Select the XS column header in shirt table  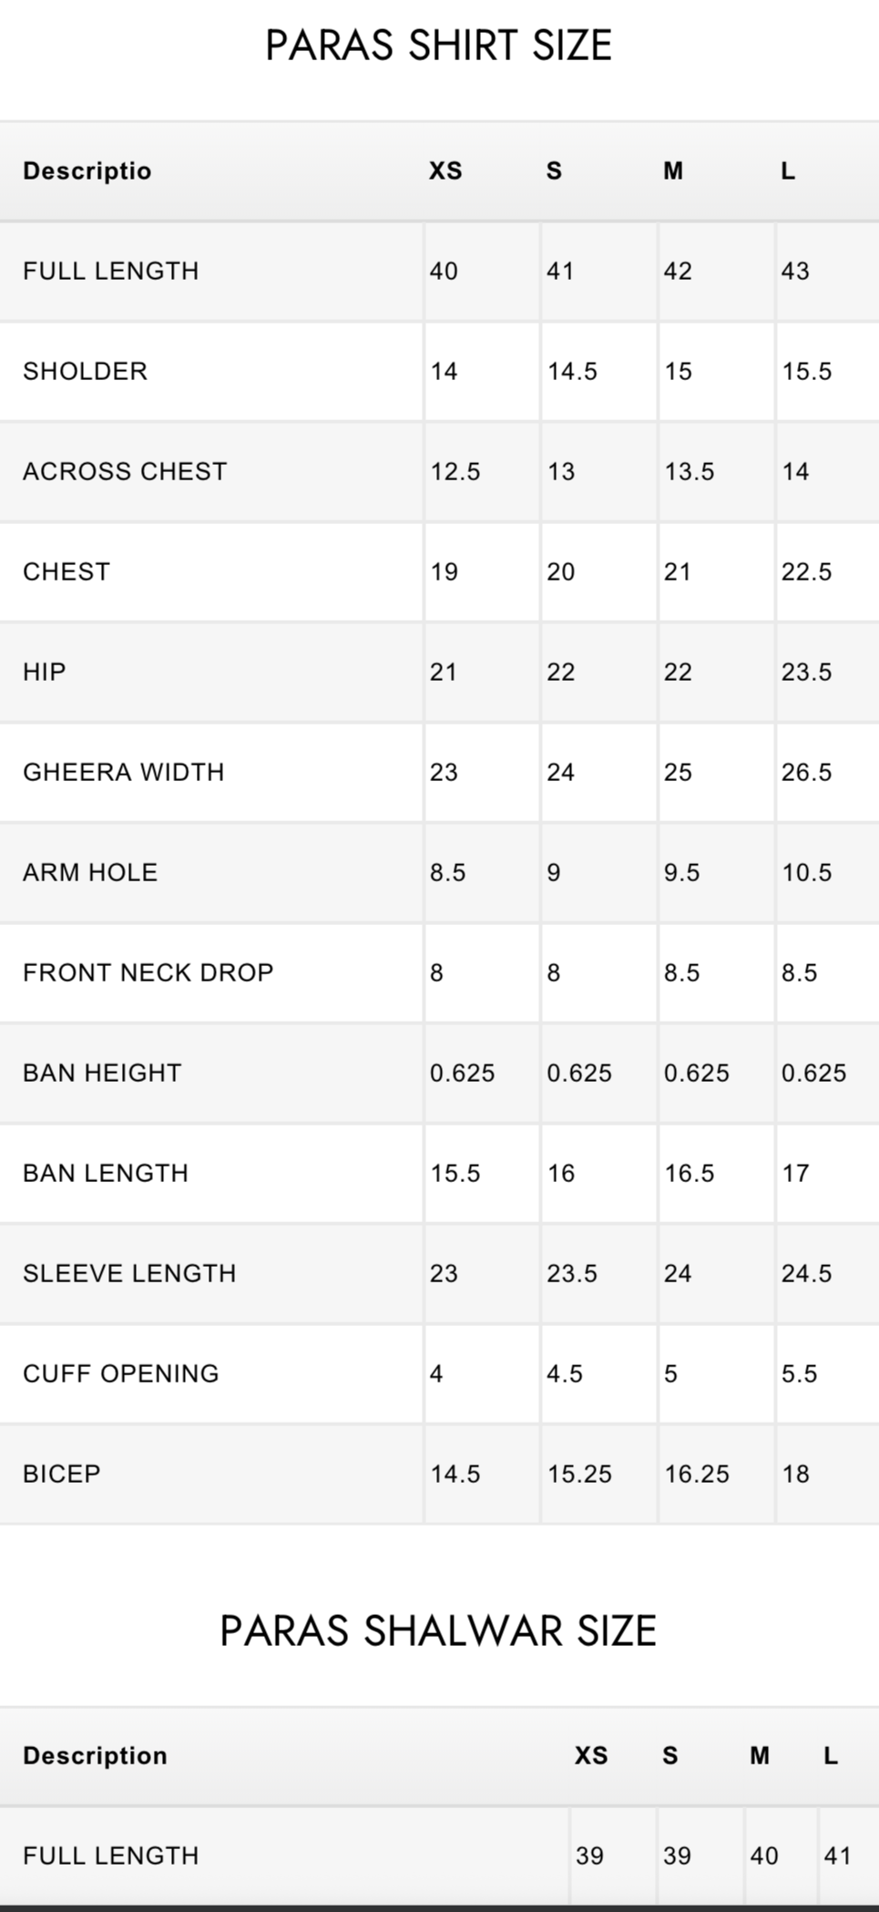(x=445, y=171)
